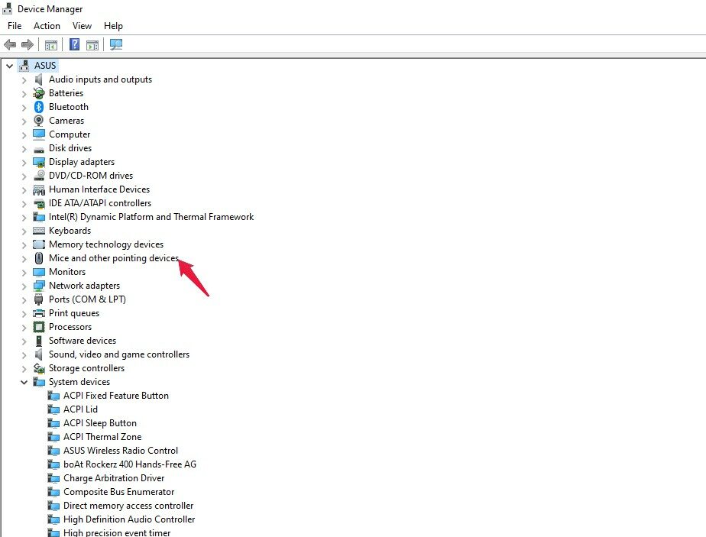Expand the Keyboards node
The height and width of the screenshot is (537, 706).
[24, 231]
